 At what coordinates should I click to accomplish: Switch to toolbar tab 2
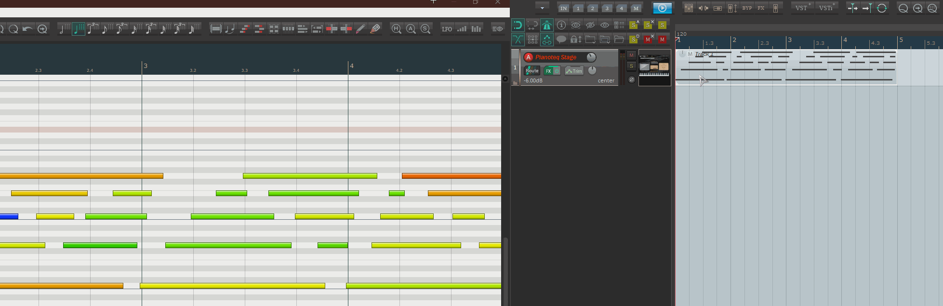pyautogui.click(x=593, y=8)
